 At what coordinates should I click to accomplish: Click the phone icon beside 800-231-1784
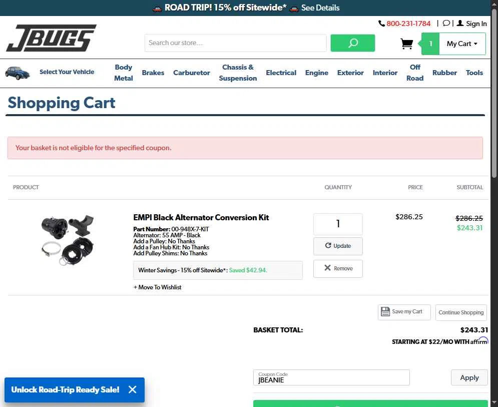381,24
